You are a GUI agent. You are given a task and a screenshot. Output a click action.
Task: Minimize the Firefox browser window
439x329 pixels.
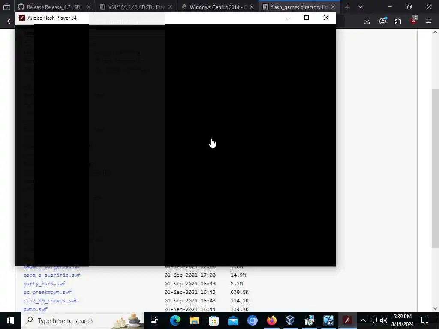tap(389, 7)
